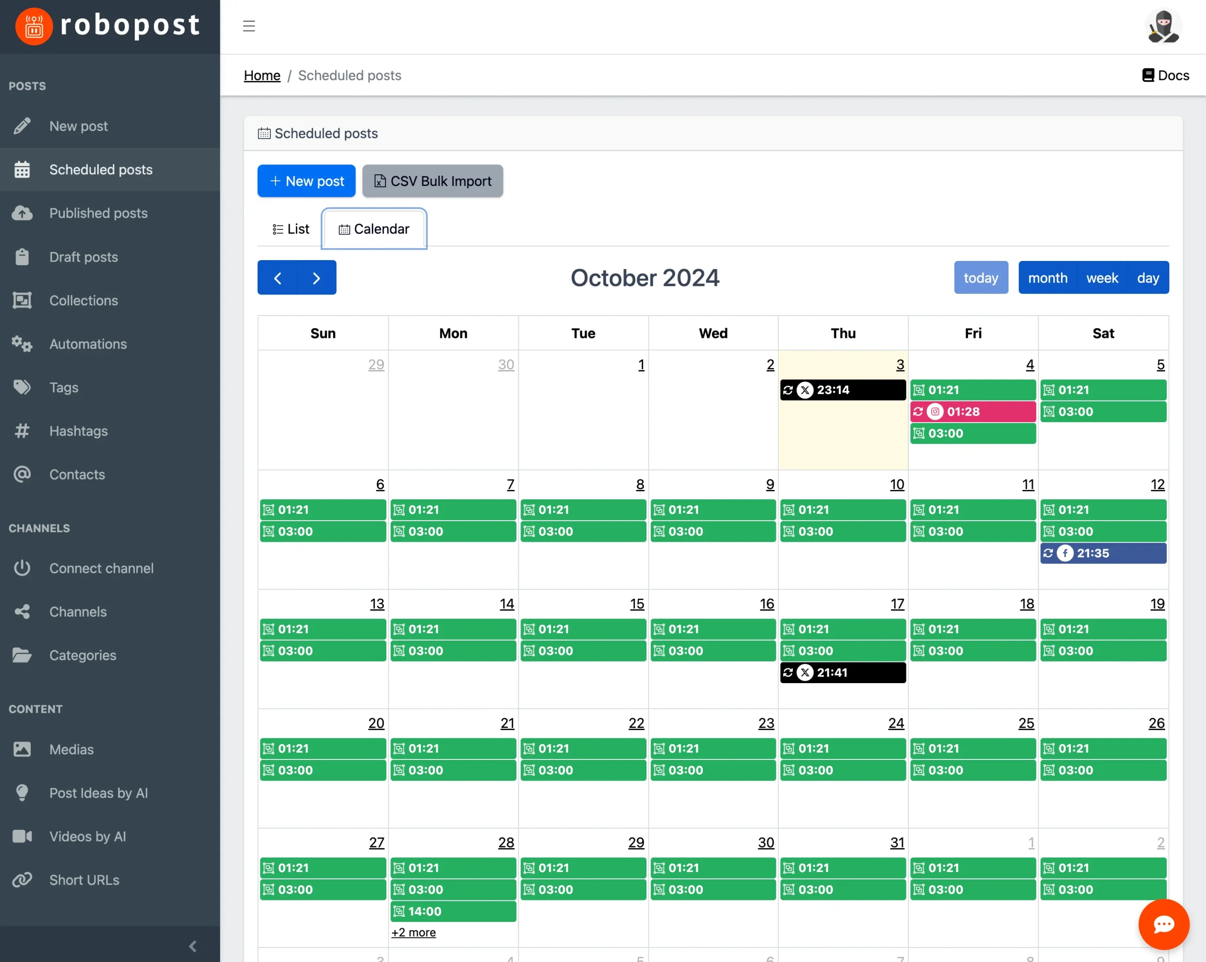Click the Post Ideas by AI lightbulb icon
Screen dimensions: 1206x962
pos(22,793)
